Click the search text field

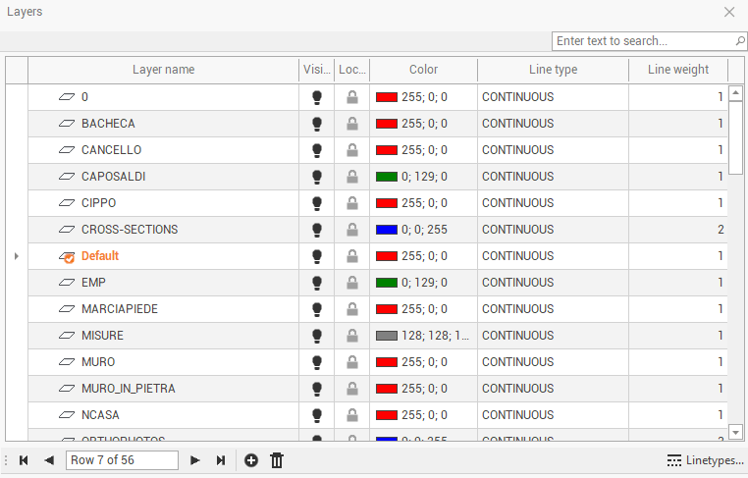[x=643, y=41]
